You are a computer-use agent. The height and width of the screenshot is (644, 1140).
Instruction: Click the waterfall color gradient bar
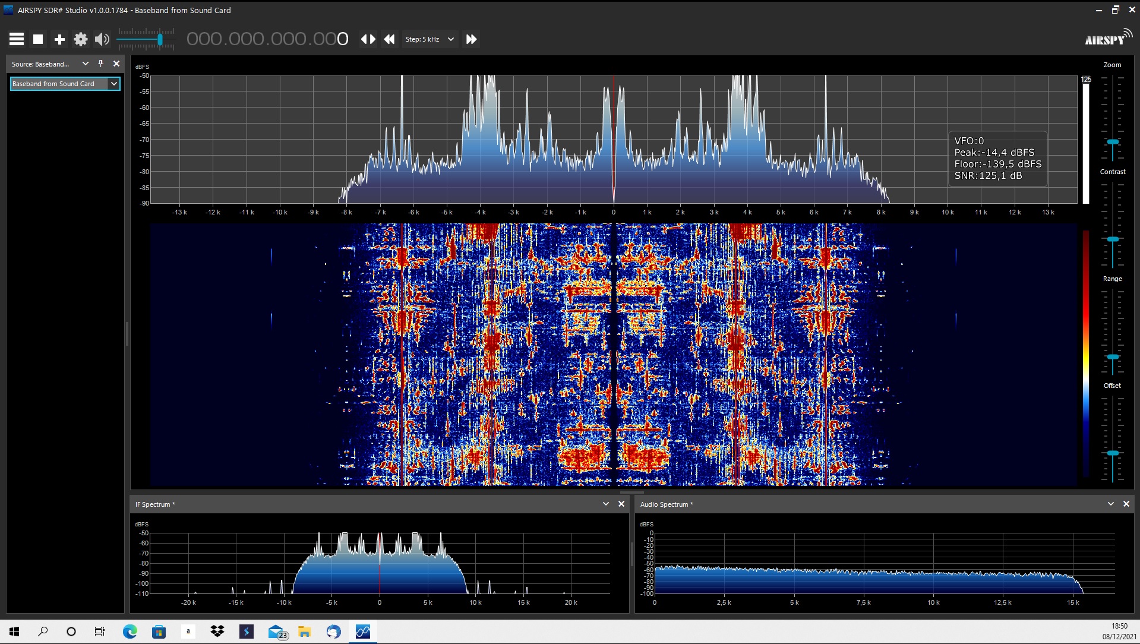point(1086,353)
